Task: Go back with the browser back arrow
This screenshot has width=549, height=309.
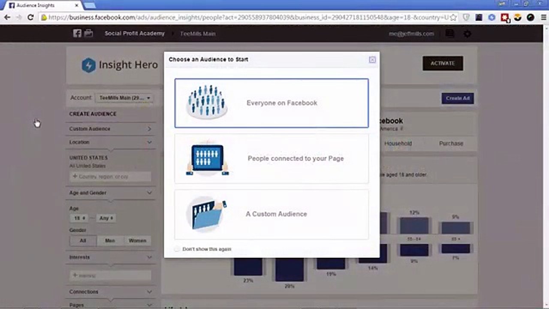Action: click(x=7, y=18)
